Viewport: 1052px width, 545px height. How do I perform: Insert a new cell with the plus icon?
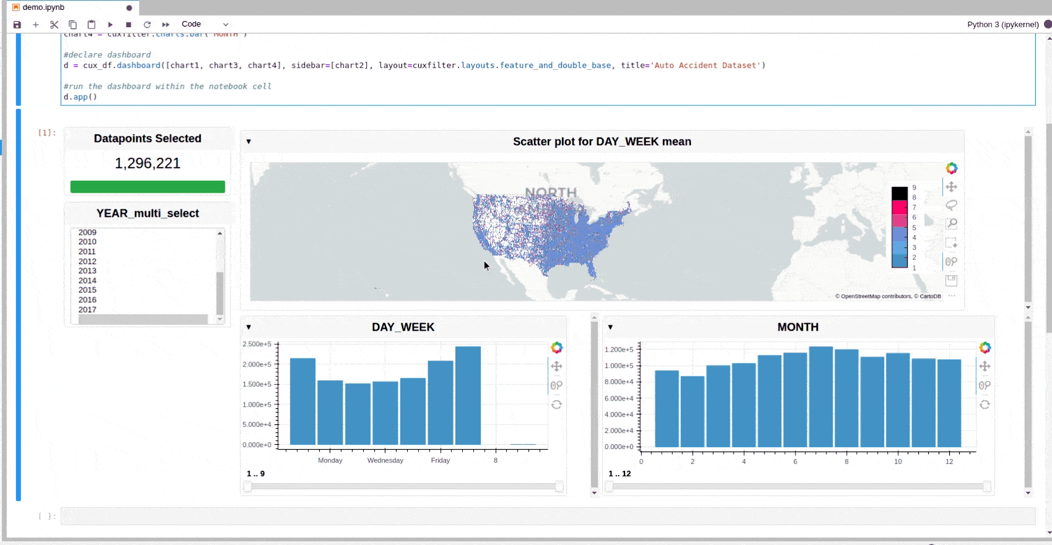36,25
